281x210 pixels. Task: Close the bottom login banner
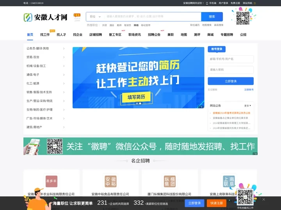[263, 199]
